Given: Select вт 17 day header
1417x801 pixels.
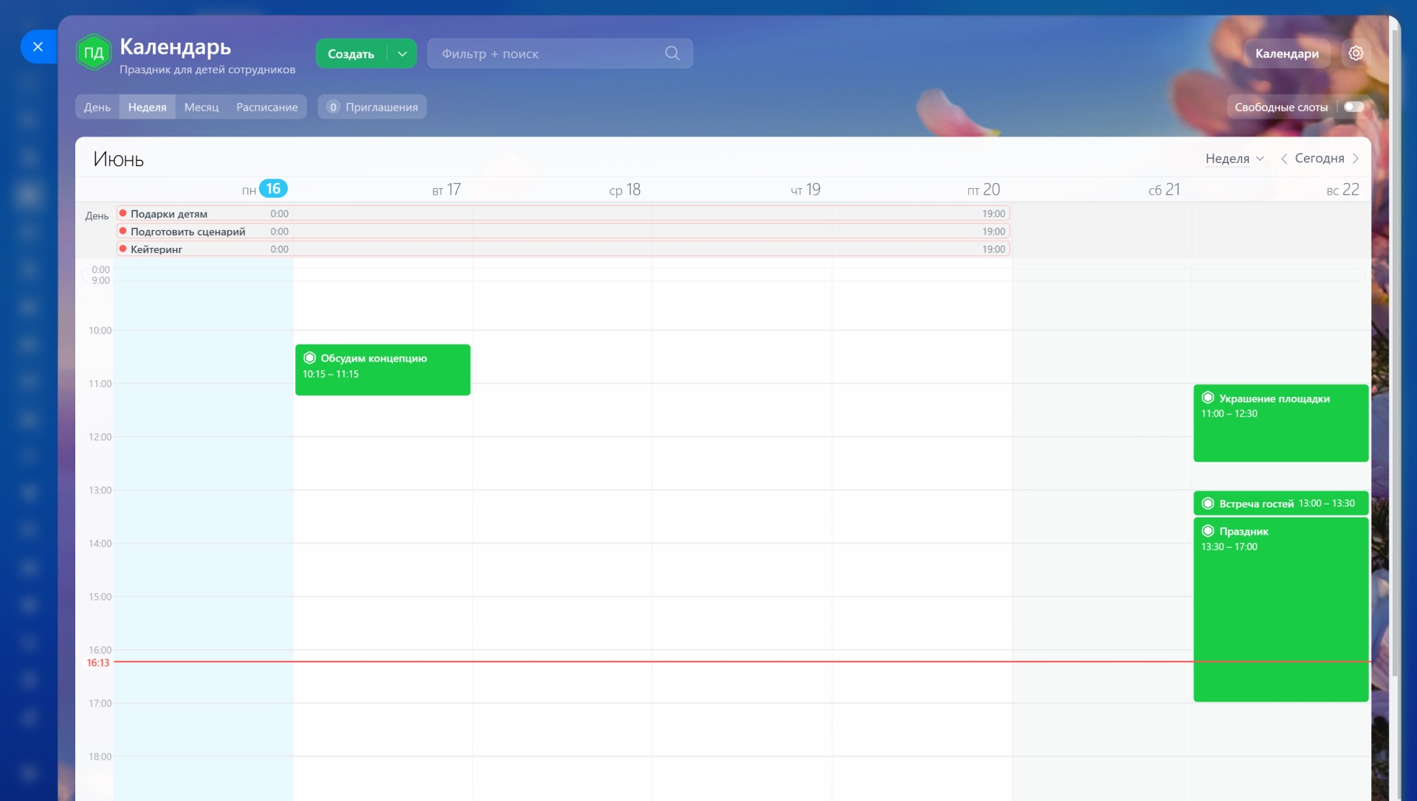Looking at the screenshot, I should [x=447, y=190].
